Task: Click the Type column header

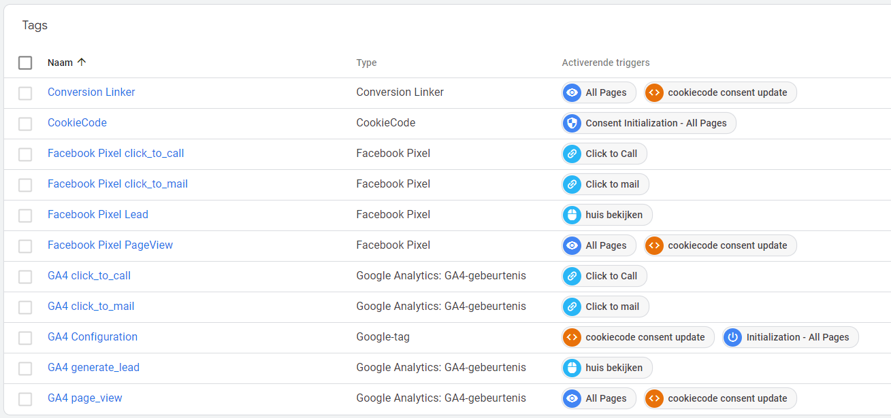Action: pos(366,63)
